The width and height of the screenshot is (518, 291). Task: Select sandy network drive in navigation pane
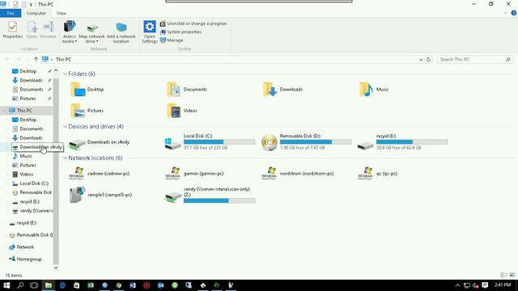(x=36, y=211)
